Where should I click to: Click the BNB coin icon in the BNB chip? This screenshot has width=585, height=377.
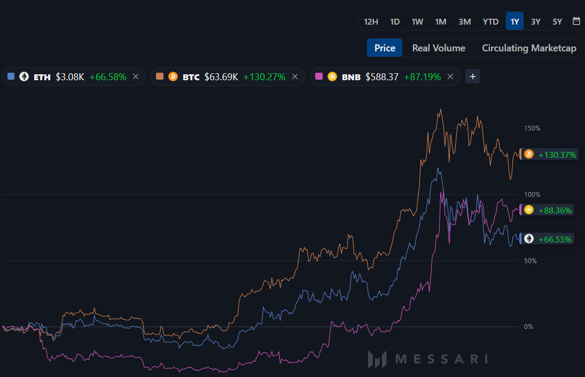(x=332, y=76)
